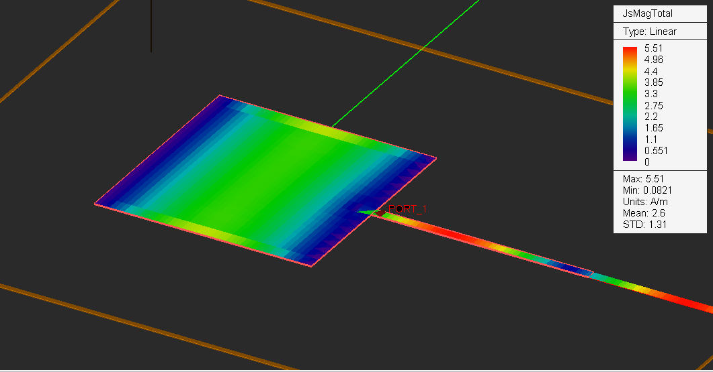
Task: Click the Max: 5.51 statistic
Action: click(643, 179)
